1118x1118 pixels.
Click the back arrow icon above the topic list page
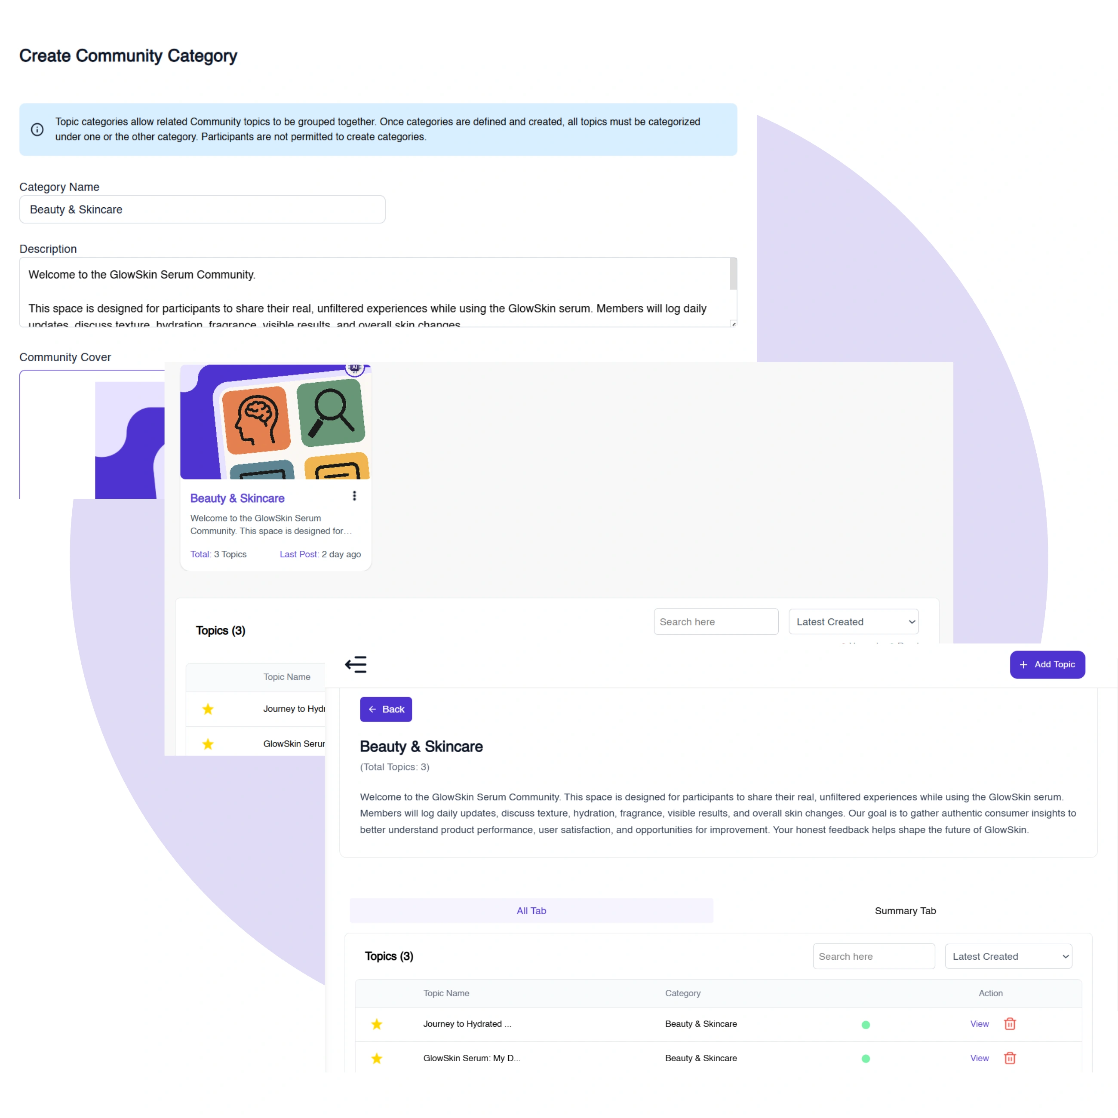(356, 664)
